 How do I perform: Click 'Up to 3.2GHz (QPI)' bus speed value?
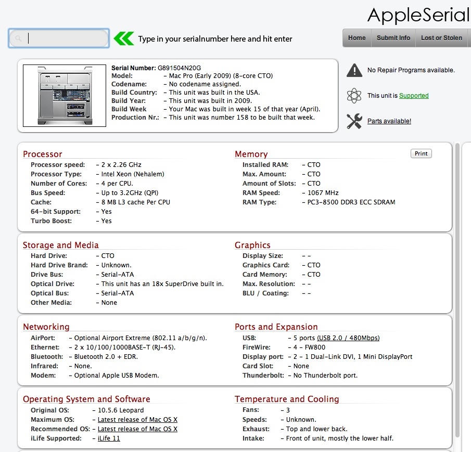point(130,192)
